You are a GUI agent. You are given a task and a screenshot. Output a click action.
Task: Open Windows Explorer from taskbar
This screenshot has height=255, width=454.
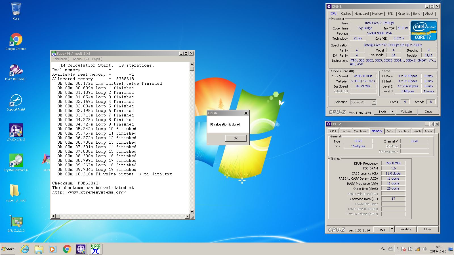(39, 249)
